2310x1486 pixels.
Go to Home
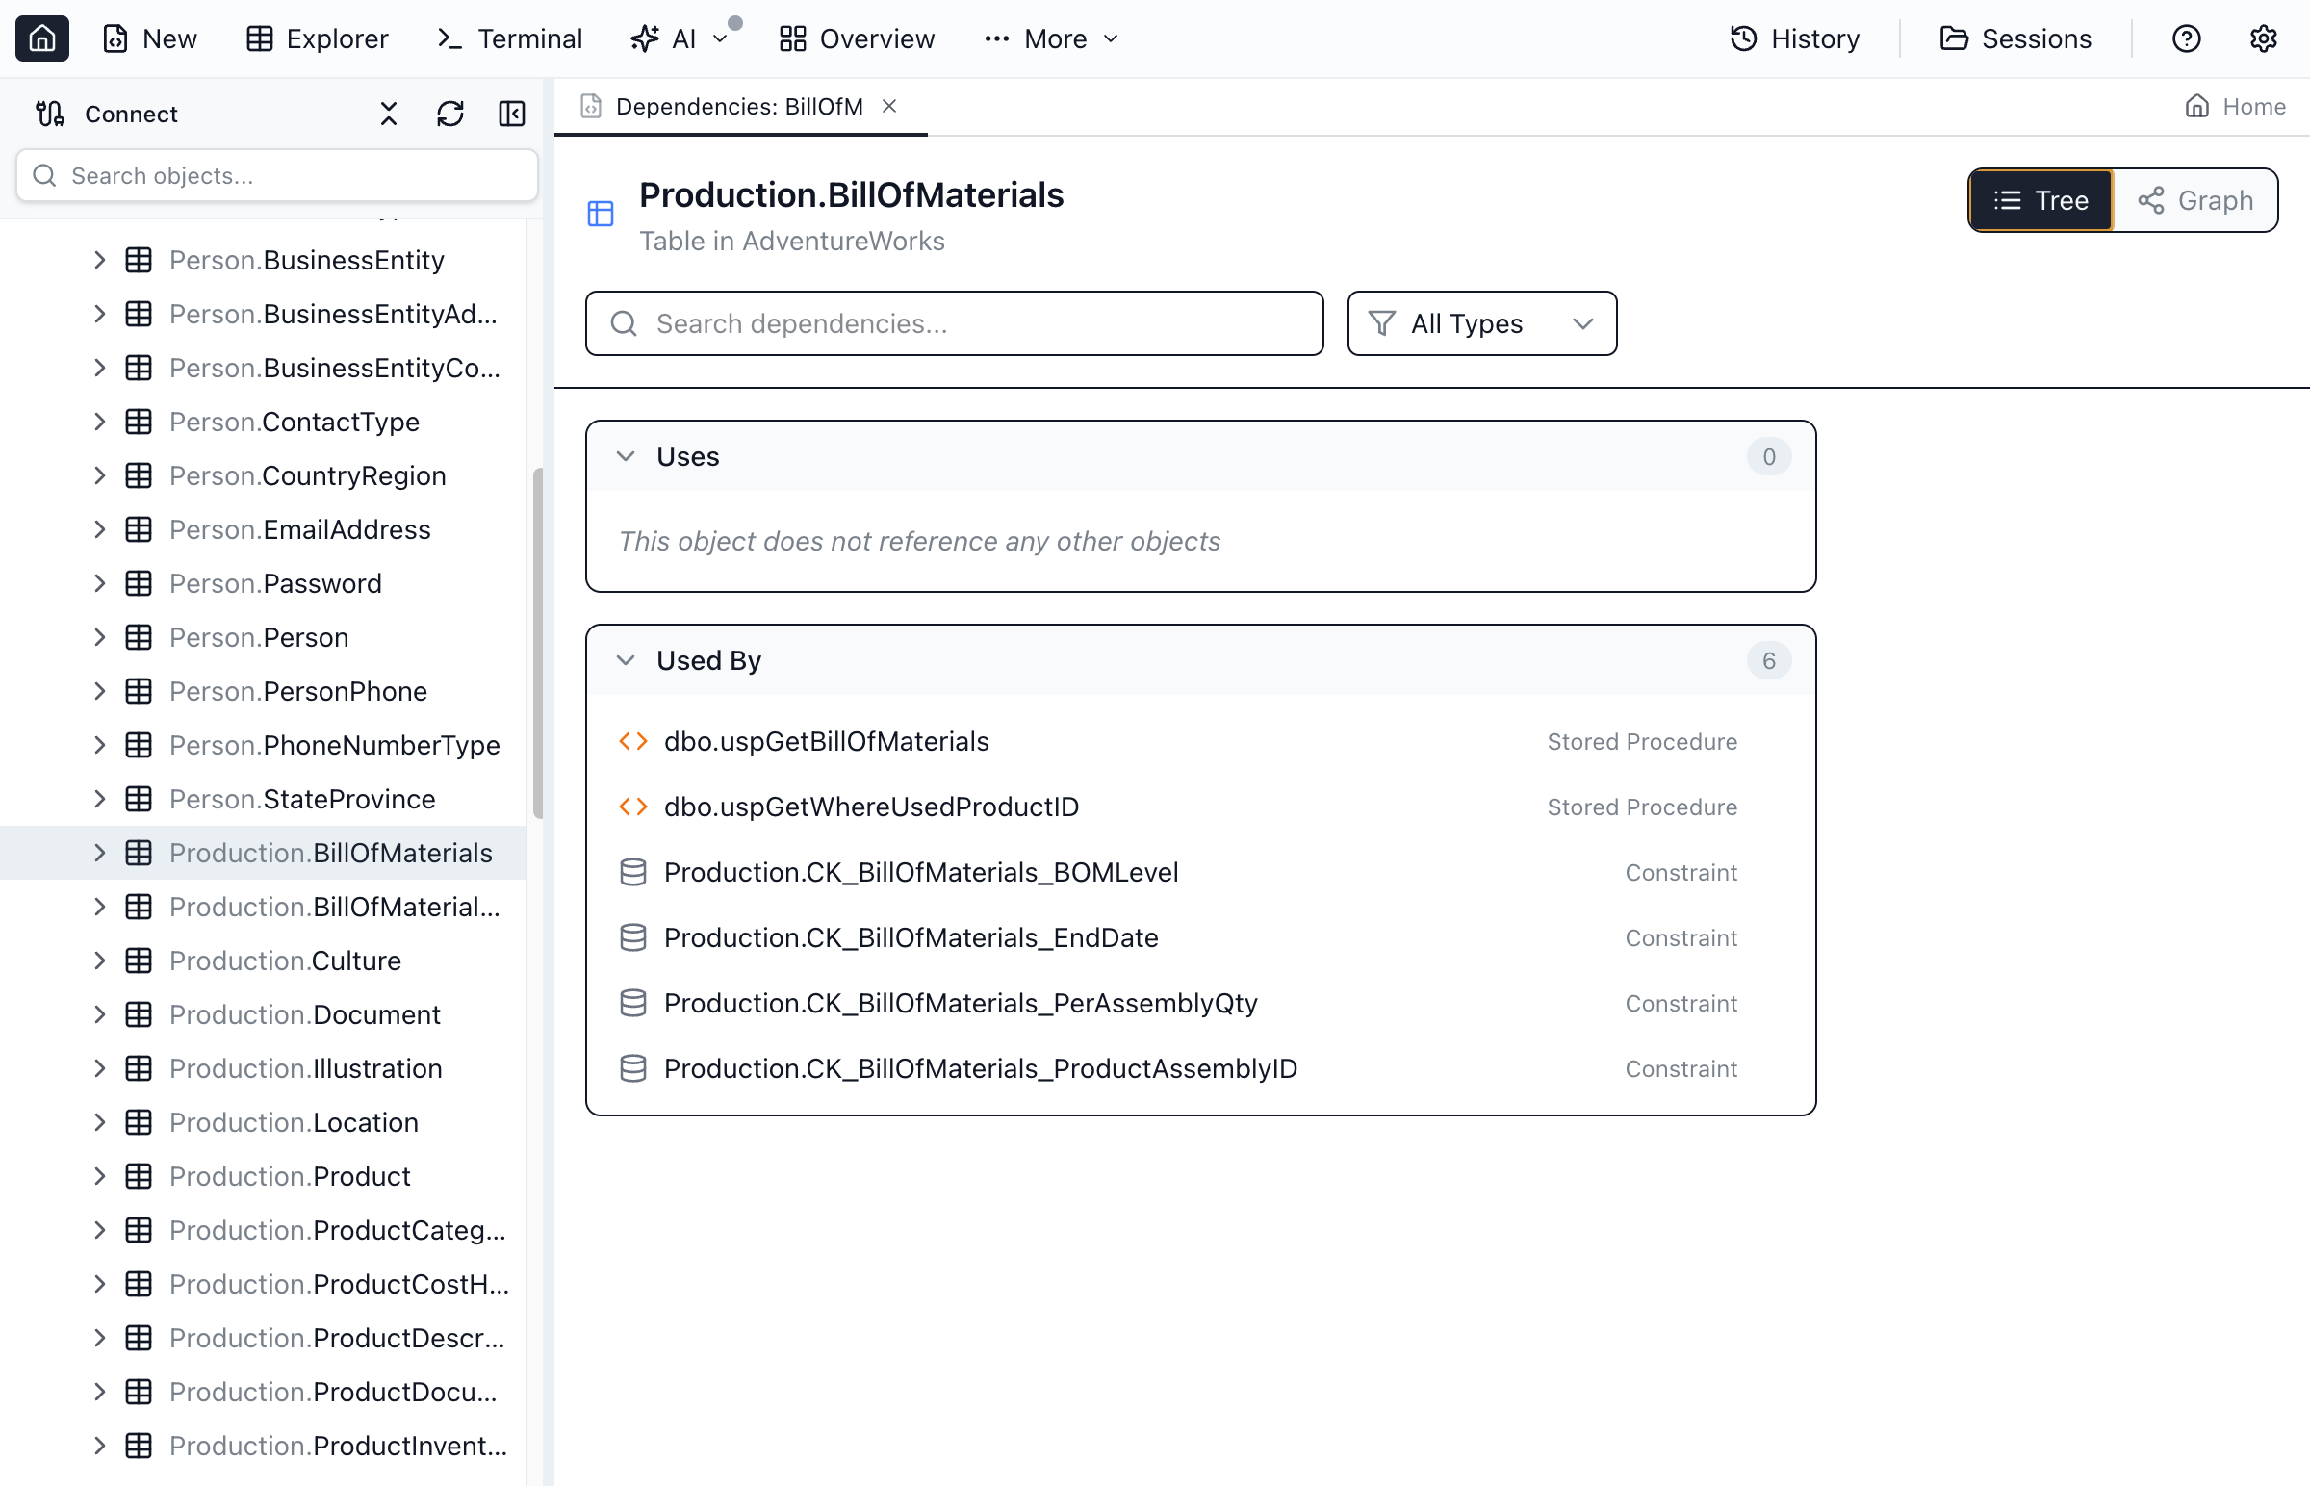click(2235, 106)
